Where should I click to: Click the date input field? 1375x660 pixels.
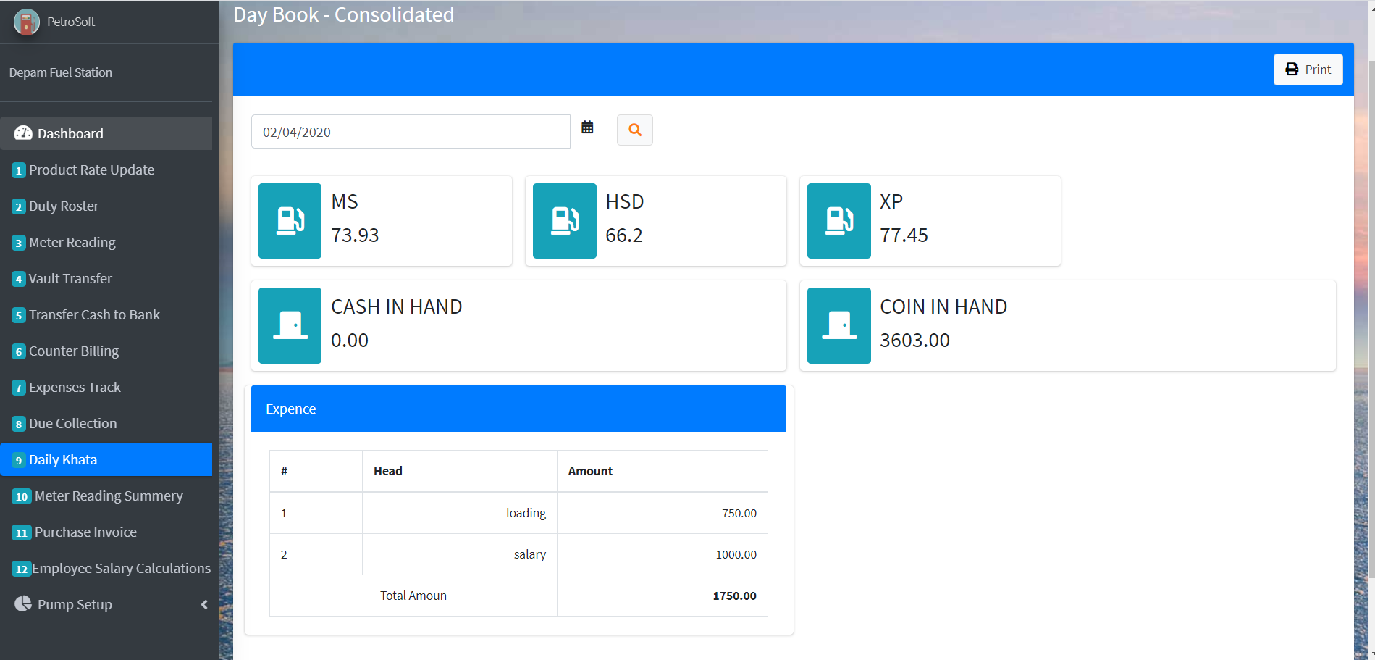pos(410,132)
